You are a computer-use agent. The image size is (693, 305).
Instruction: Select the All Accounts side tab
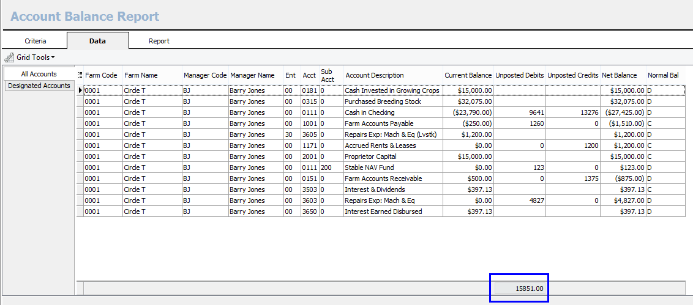[x=39, y=74]
